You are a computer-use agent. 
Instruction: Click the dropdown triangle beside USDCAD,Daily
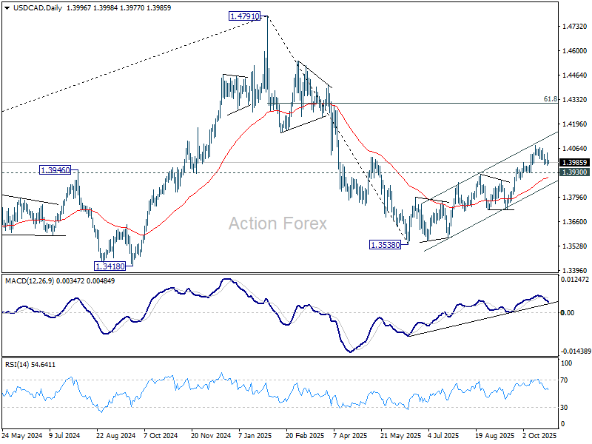7,8
